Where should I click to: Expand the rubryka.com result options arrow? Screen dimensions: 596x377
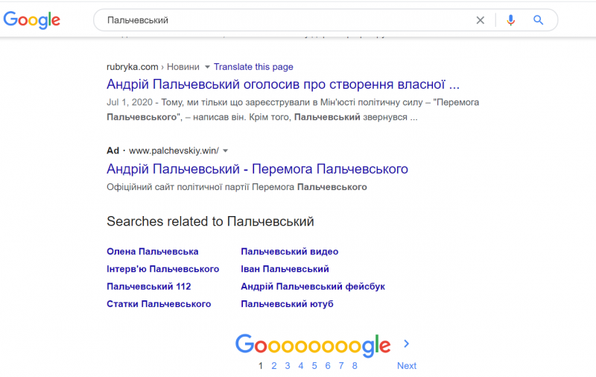208,67
